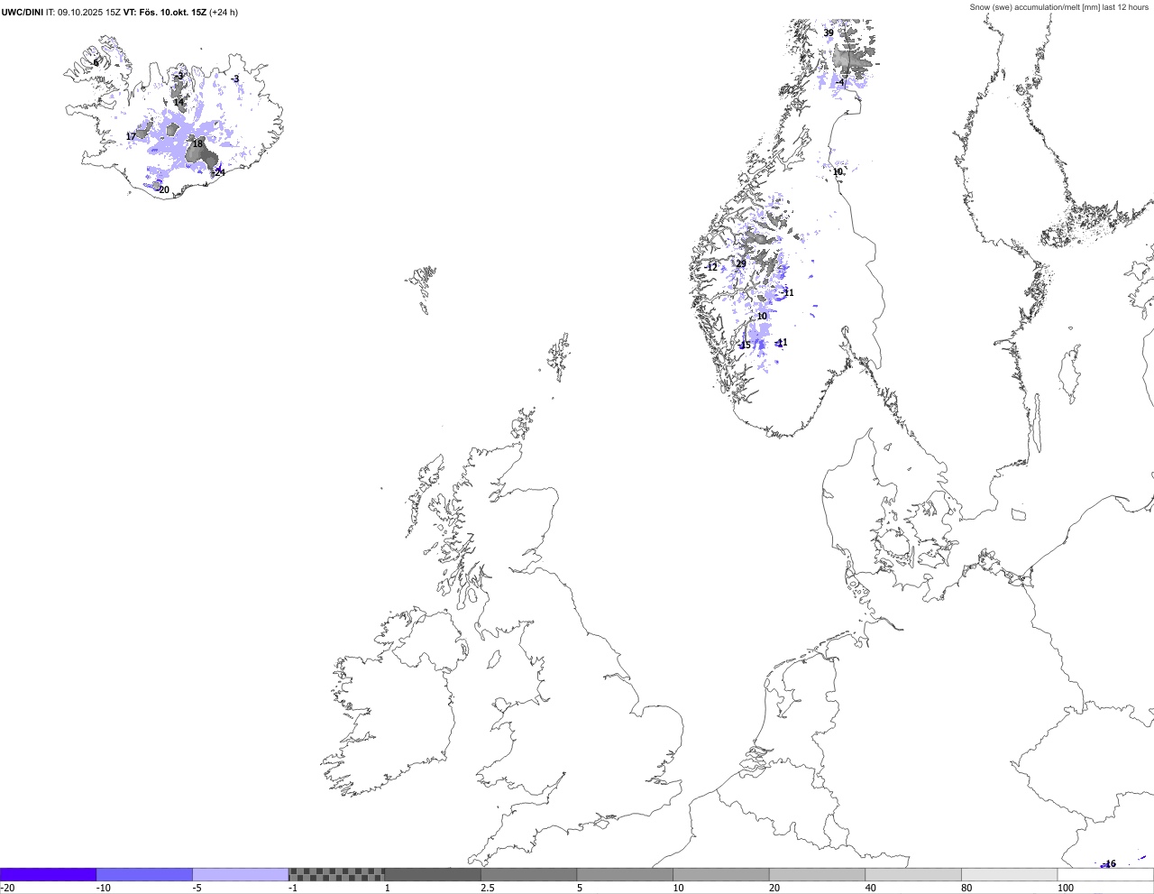Click the palest gray 80 to 100 legend swatch
This screenshot has width=1154, height=894.
click(x=1010, y=874)
